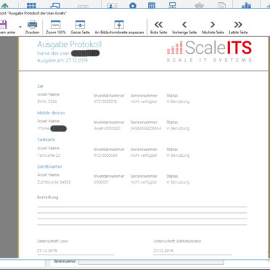
Task: Click the blue tiles grid icon in background ribbon
Action: pos(31,5)
